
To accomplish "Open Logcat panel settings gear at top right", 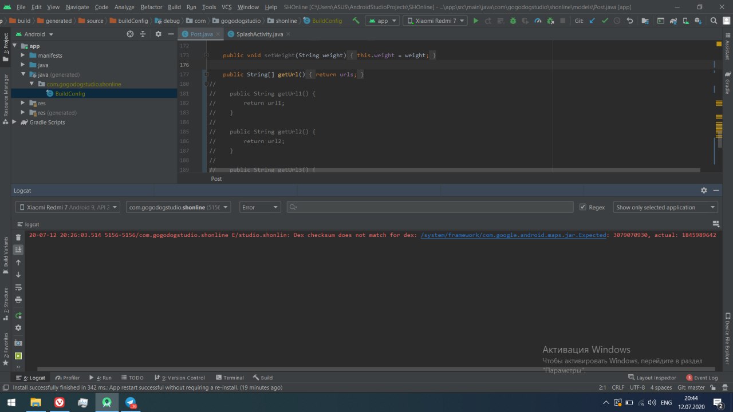I will (704, 190).
